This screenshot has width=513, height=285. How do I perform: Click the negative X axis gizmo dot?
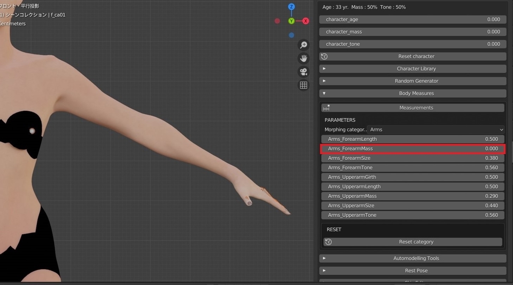pyautogui.click(x=277, y=21)
